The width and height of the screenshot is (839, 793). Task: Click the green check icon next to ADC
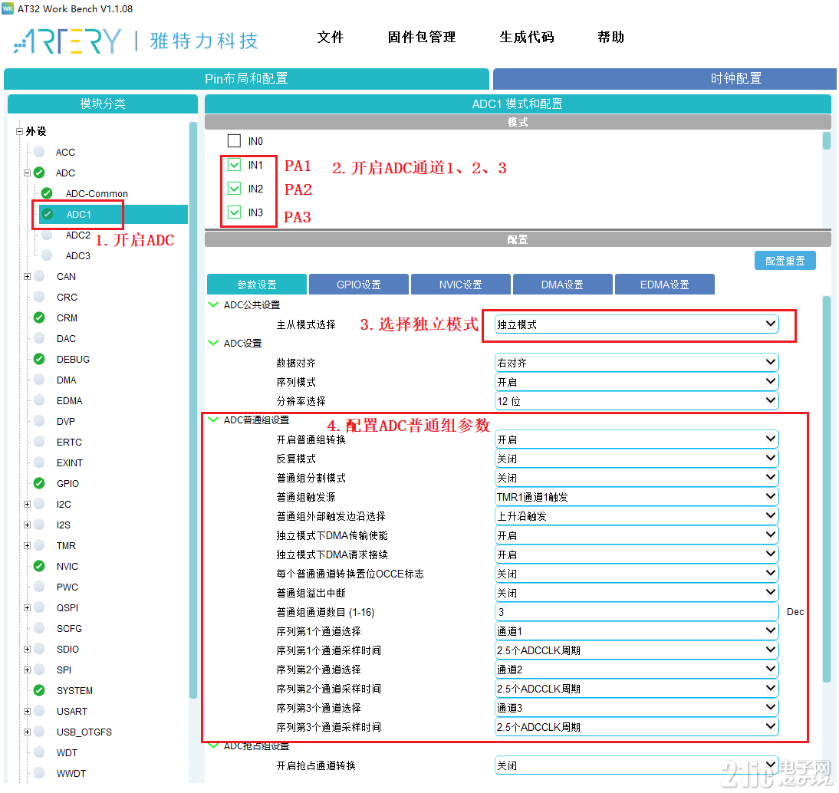pyautogui.click(x=39, y=173)
